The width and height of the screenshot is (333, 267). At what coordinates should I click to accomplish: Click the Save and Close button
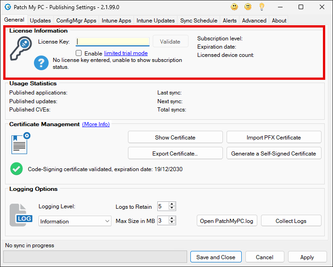(216, 257)
